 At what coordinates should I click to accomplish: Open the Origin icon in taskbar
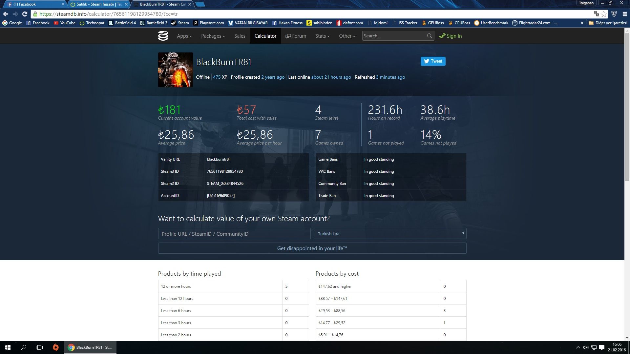pyautogui.click(x=55, y=347)
